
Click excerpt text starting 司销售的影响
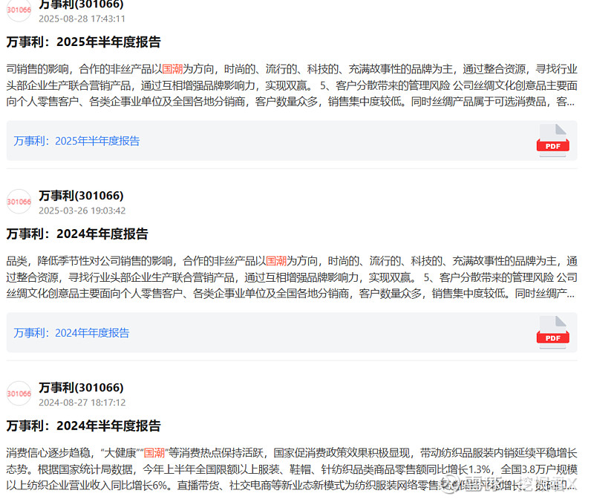tap(292, 85)
